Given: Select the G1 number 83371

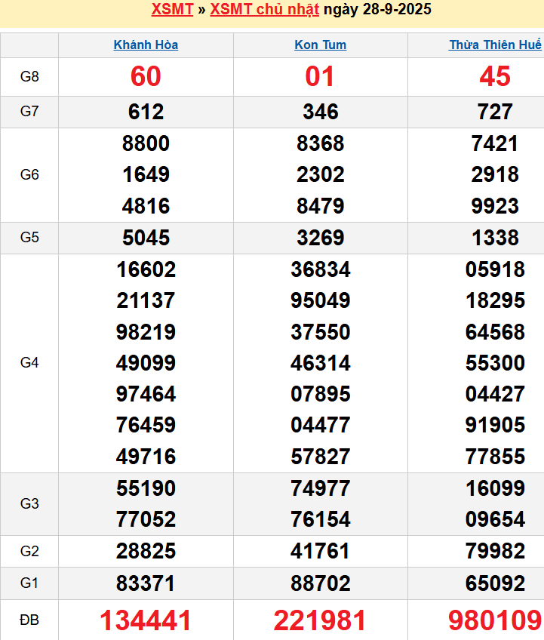Looking at the screenshot, I should click(146, 583).
